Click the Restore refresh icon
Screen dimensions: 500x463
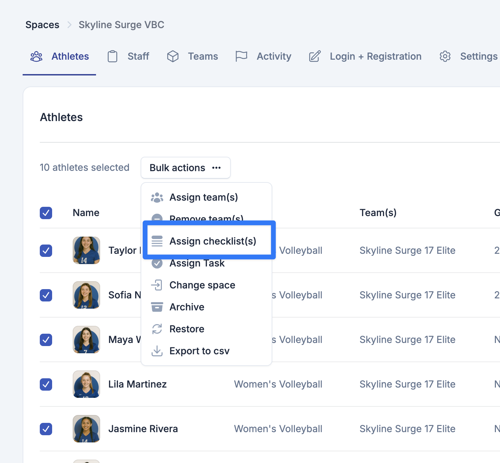(x=157, y=329)
